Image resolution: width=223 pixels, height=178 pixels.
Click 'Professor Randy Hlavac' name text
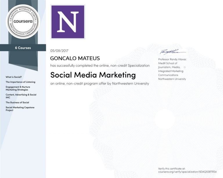point(172,59)
